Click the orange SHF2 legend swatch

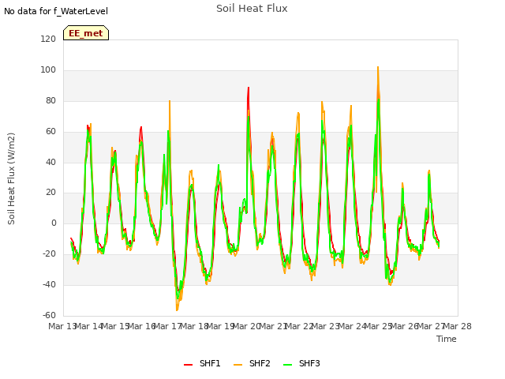(x=238, y=365)
